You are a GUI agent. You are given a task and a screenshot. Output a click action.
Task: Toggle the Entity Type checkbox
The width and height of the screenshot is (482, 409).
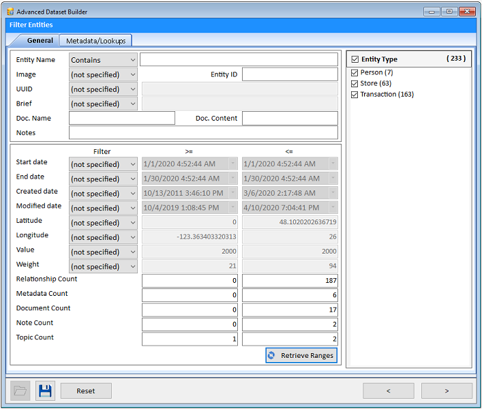click(355, 59)
